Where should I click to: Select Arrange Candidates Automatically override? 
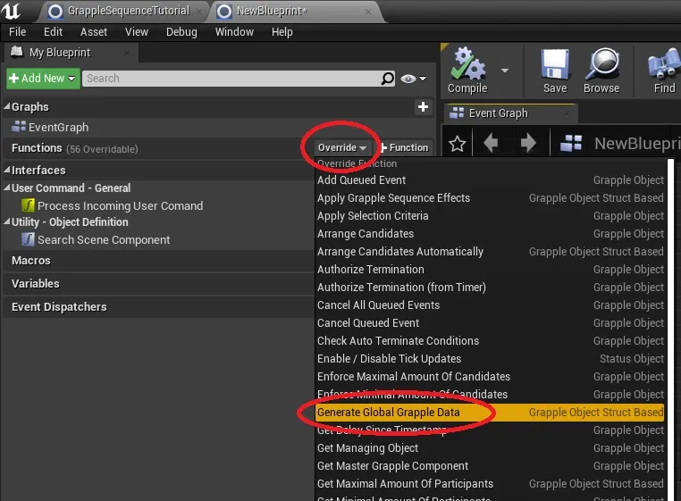[490, 251]
